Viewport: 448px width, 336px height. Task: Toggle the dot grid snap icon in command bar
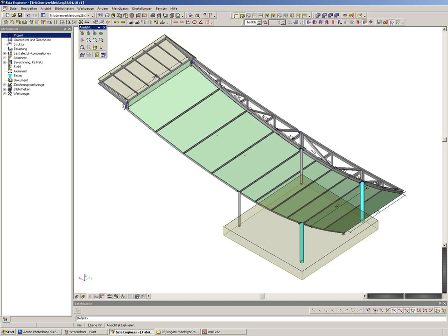[x=375, y=310]
